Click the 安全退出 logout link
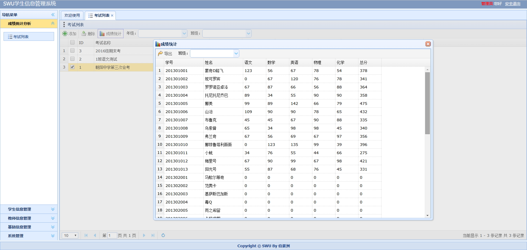This screenshot has height=250, width=527. click(512, 4)
